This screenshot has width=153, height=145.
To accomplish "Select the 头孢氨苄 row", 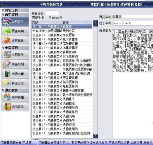I will 62,99.
